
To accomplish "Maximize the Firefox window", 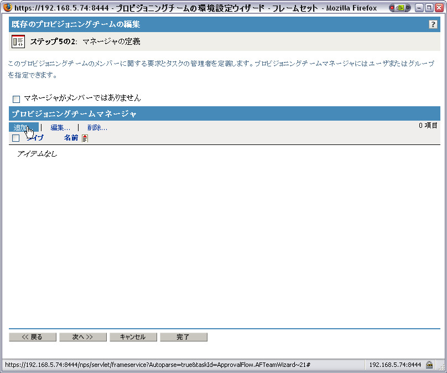I will coord(429,8).
